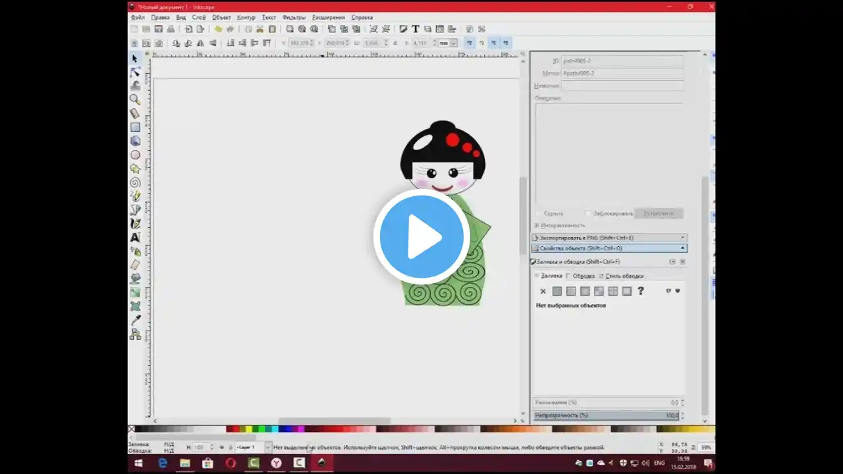The height and width of the screenshot is (474, 843).
Task: Raise the selection to top
Action: coord(267,43)
